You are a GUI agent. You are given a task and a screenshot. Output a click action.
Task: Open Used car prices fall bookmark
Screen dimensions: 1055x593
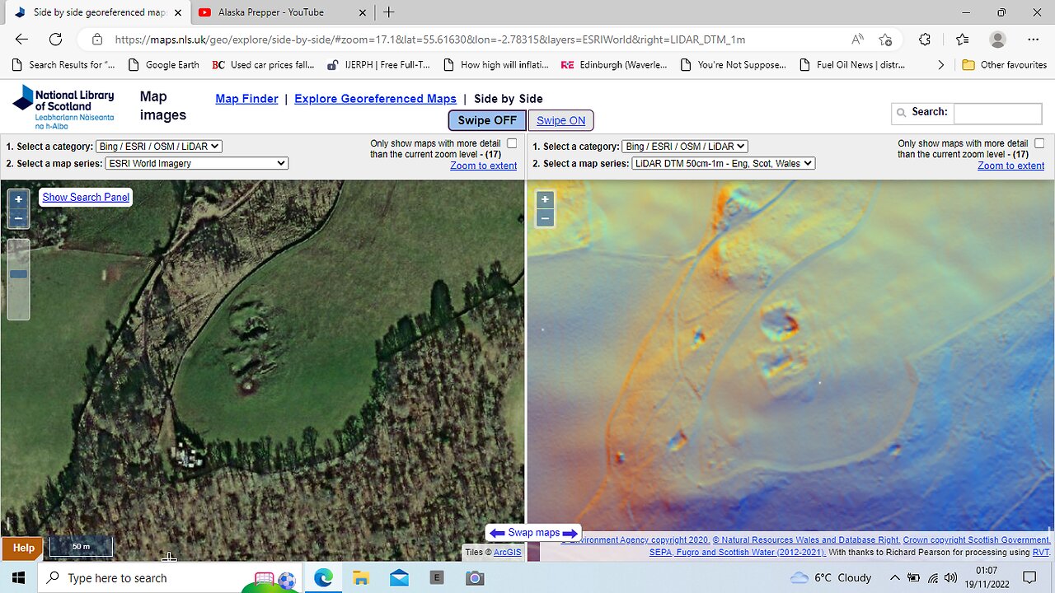tap(264, 64)
